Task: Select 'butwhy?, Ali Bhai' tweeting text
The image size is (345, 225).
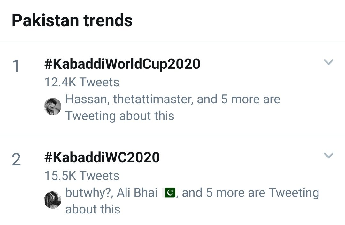Action: pos(111,193)
